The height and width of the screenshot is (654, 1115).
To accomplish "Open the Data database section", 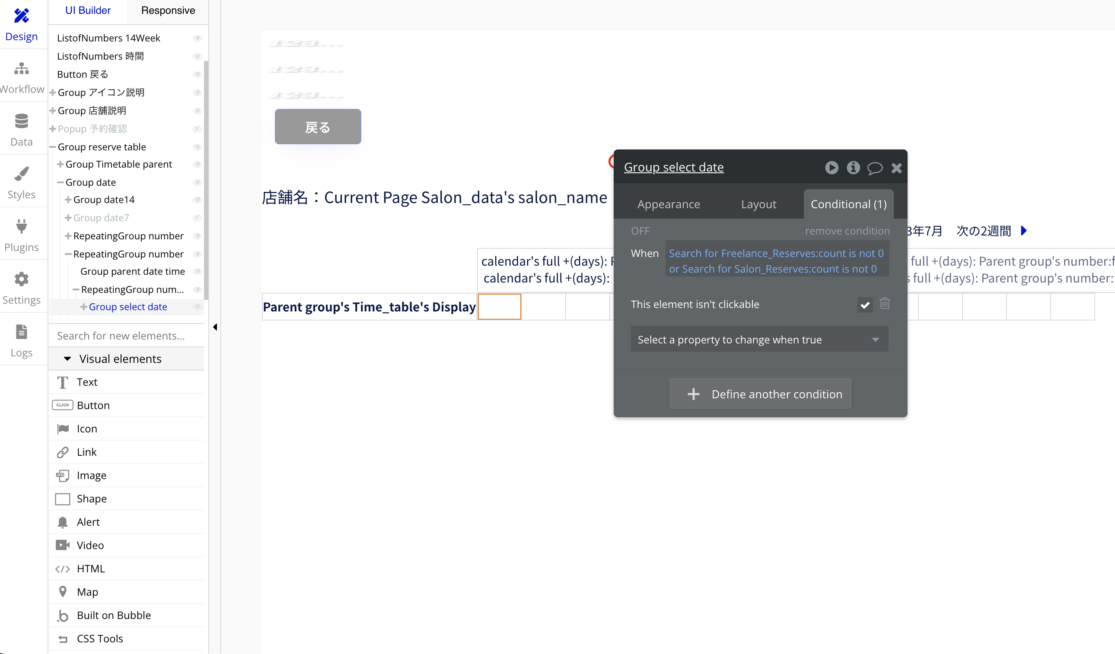I will pyautogui.click(x=21, y=130).
